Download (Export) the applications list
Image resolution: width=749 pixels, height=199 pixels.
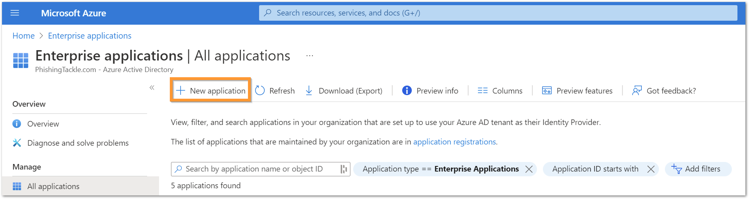tap(344, 91)
